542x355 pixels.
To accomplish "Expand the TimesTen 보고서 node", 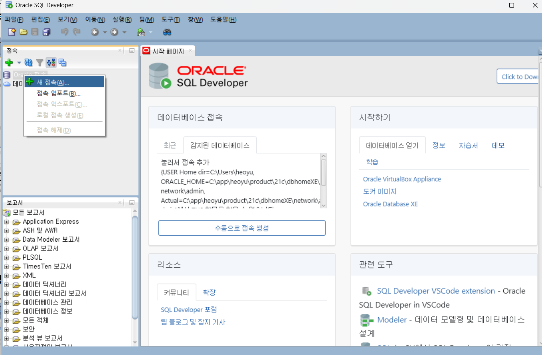I will tap(7, 266).
